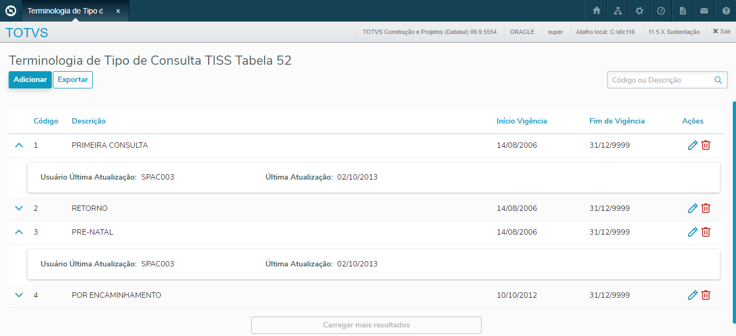Screen dimensions: 736x336
Task: Delete the RETORNO row
Action: (706, 208)
